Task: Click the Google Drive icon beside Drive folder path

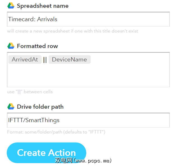Action: 11,106
